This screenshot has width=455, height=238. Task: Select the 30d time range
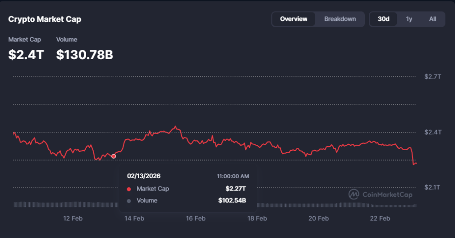[x=383, y=19]
